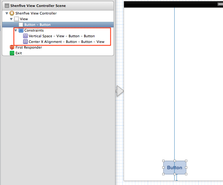Click the button's top-middle resize handle

pos(175,161)
